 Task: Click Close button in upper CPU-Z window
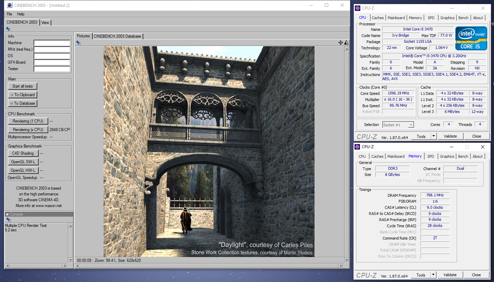(477, 136)
